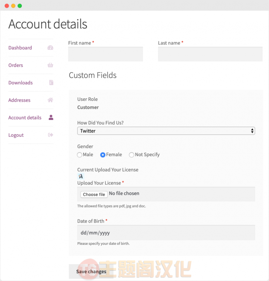Image resolution: width=269 pixels, height=281 pixels.
Task: Click the Logout link
Action: tap(16, 135)
